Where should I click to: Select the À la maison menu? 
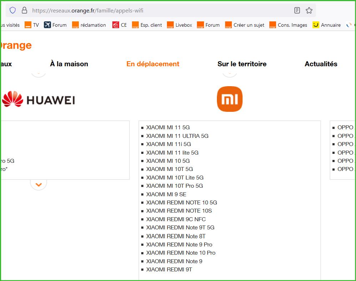[69, 64]
